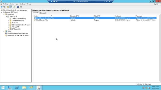Expand the Sitios tree node
The height and width of the screenshot is (90, 161).
tap(4, 31)
